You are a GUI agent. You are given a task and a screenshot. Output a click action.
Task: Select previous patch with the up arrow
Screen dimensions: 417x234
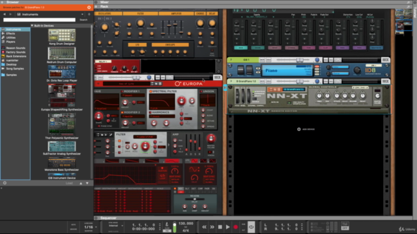81,183
